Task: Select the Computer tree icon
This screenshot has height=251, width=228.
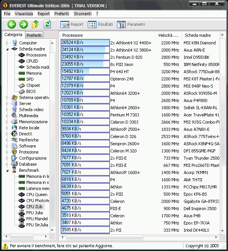Action: (14, 43)
